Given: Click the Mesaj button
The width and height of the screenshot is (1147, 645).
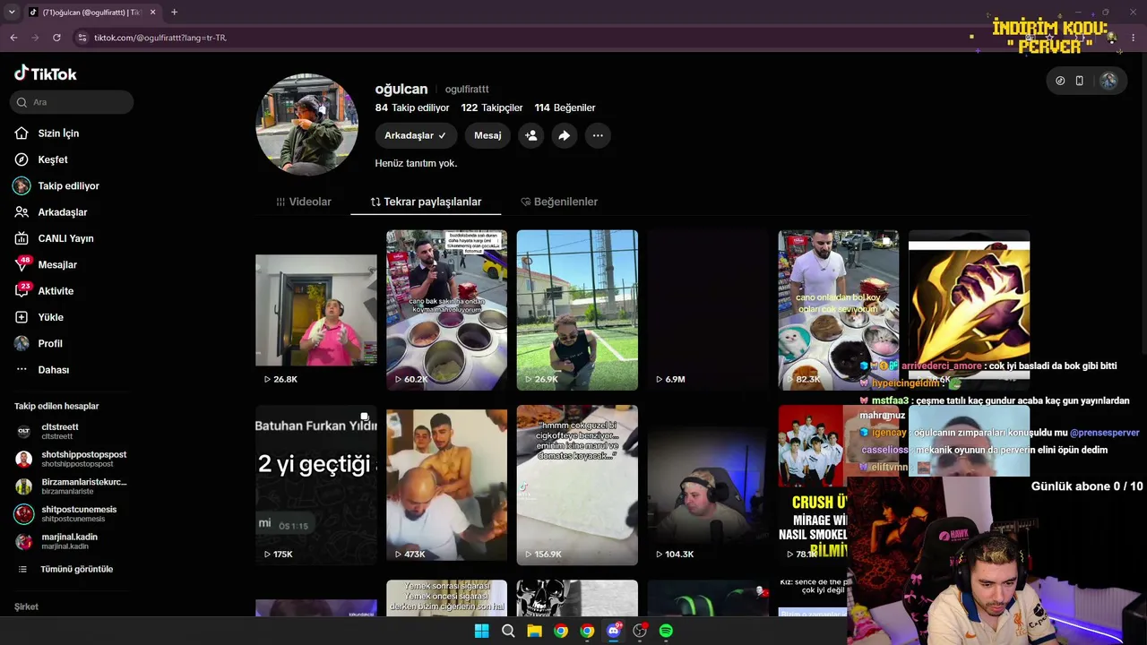Looking at the screenshot, I should (487, 135).
